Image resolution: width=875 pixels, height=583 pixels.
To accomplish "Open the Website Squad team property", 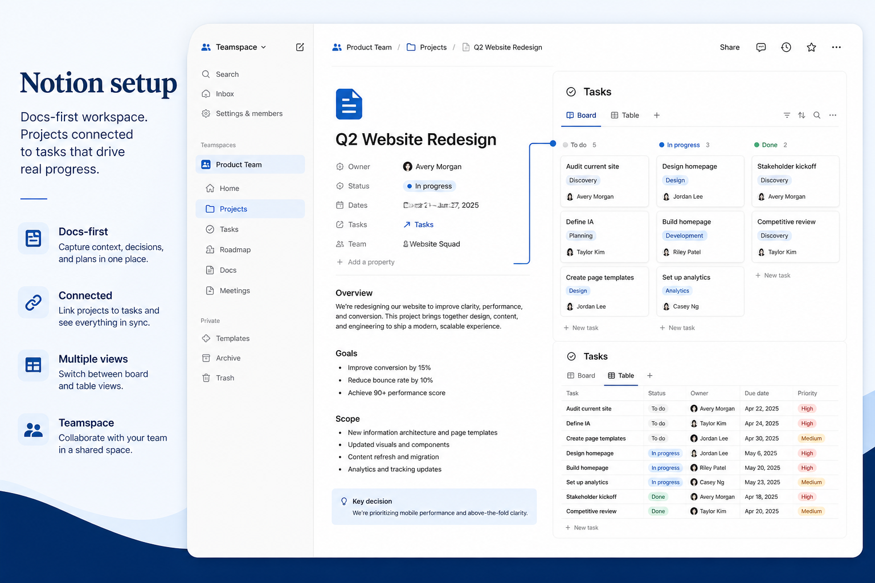I will coord(431,244).
